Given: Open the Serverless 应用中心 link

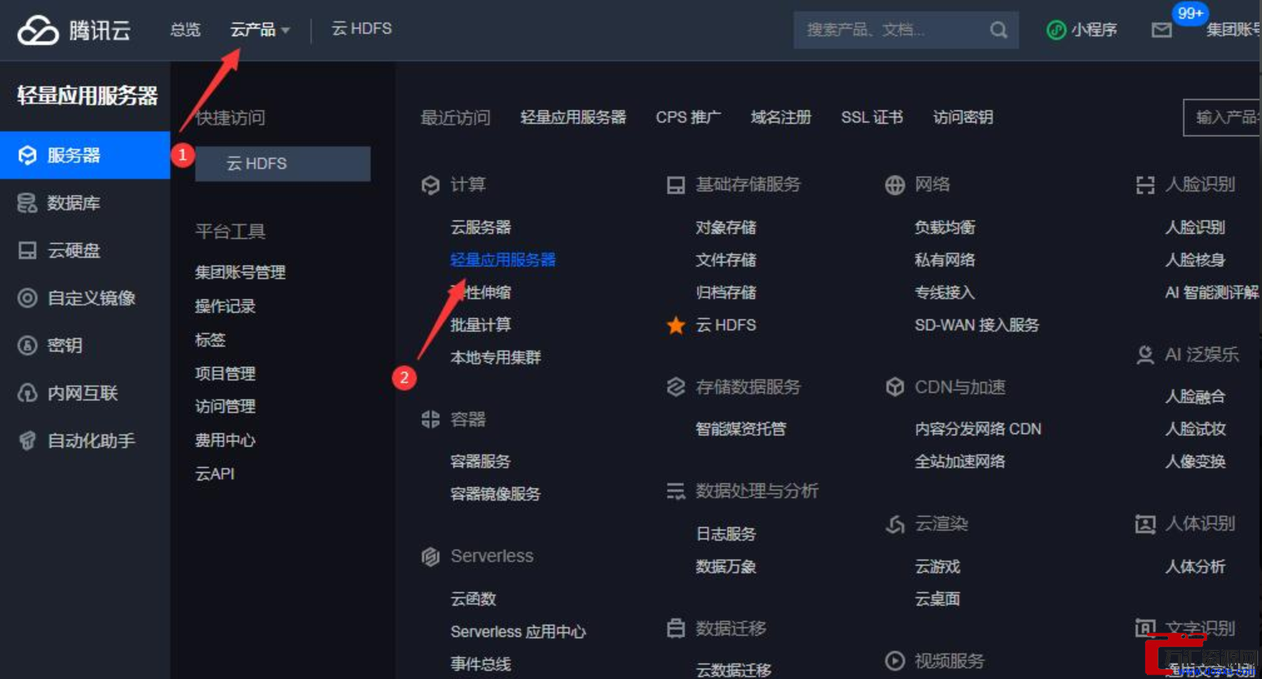Looking at the screenshot, I should point(518,631).
